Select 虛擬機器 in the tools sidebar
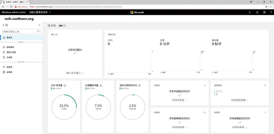The image size is (274, 134). tap(10, 47)
